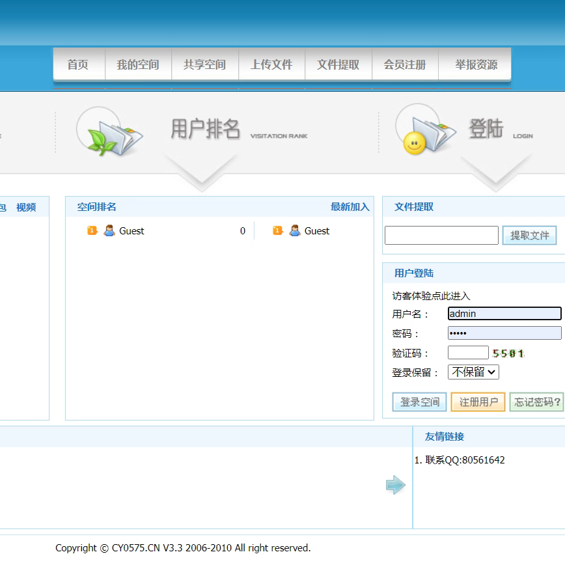Go to 首页 in the navigation bar

pyautogui.click(x=78, y=65)
